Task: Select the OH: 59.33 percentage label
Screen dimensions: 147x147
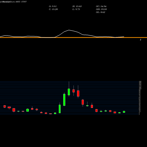Action: 101,9
